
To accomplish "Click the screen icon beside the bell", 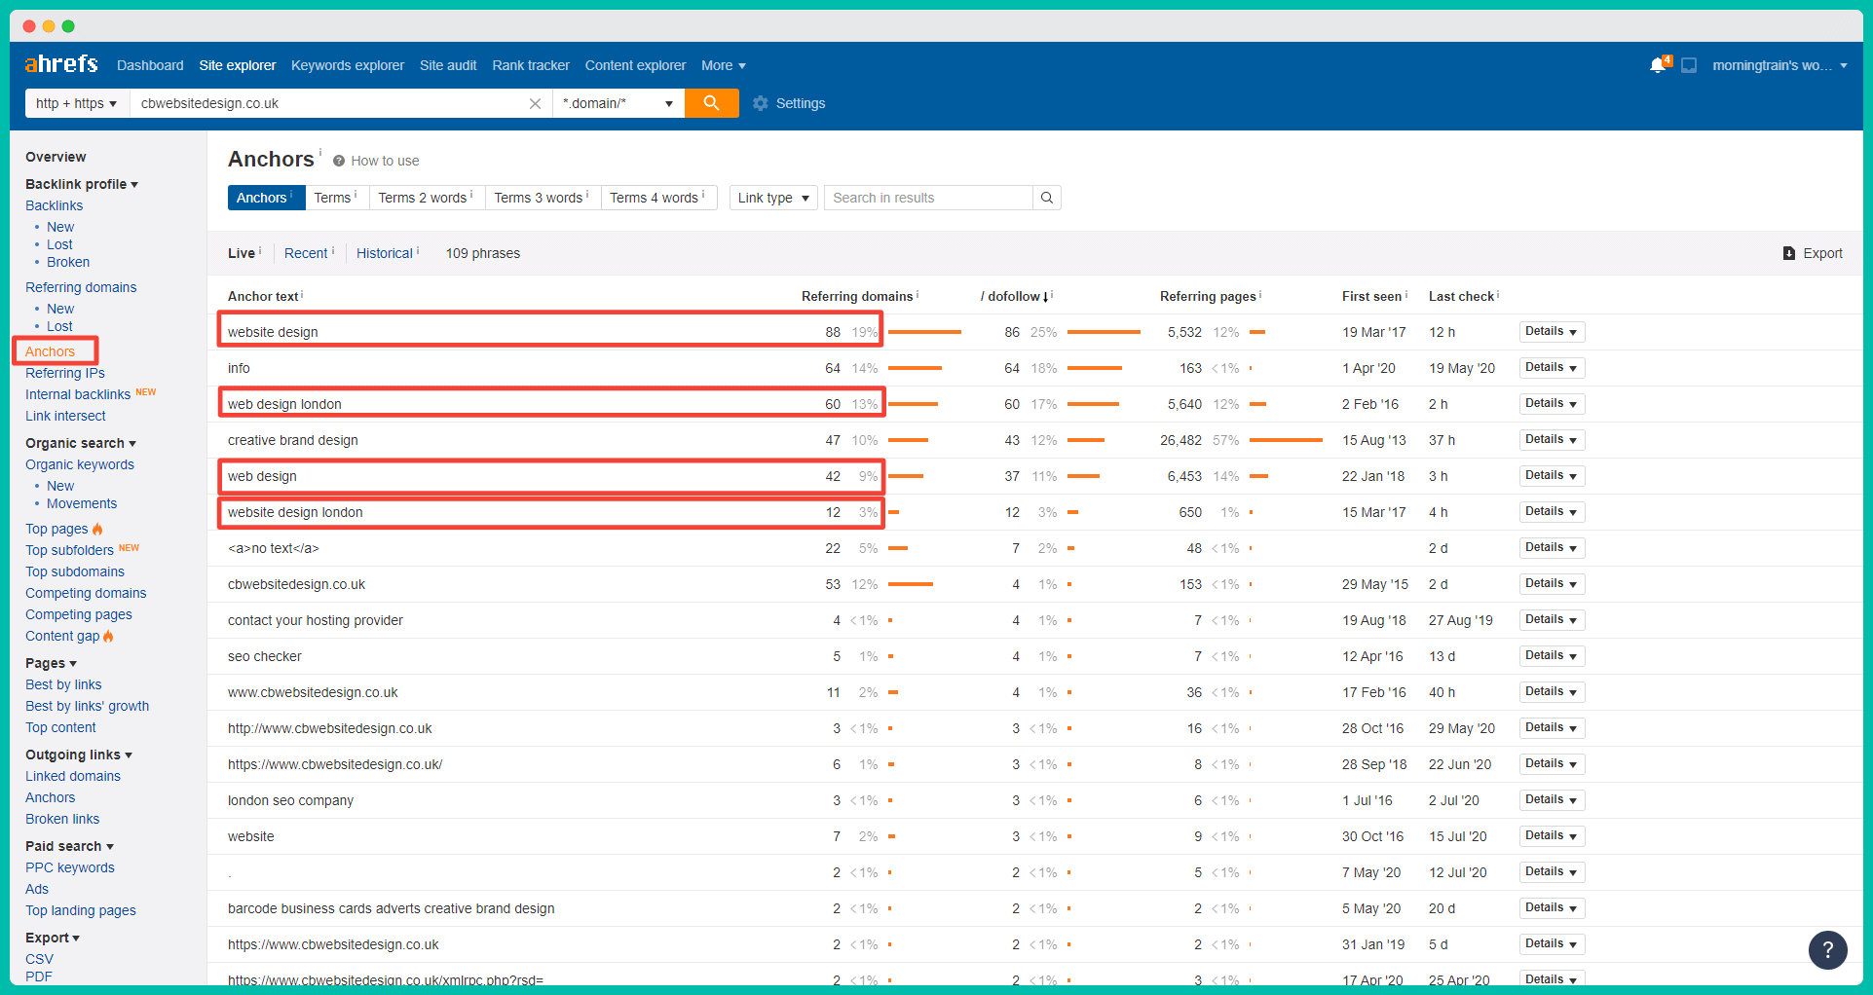I will [1689, 65].
